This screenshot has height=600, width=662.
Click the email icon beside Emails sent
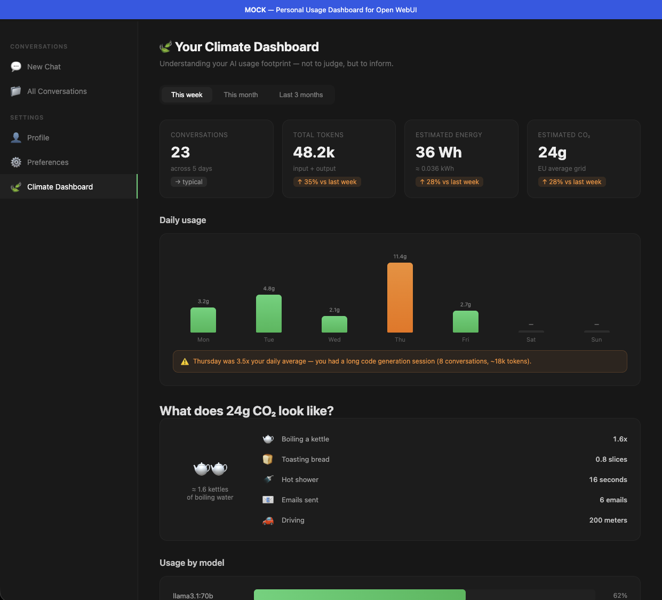pyautogui.click(x=268, y=500)
